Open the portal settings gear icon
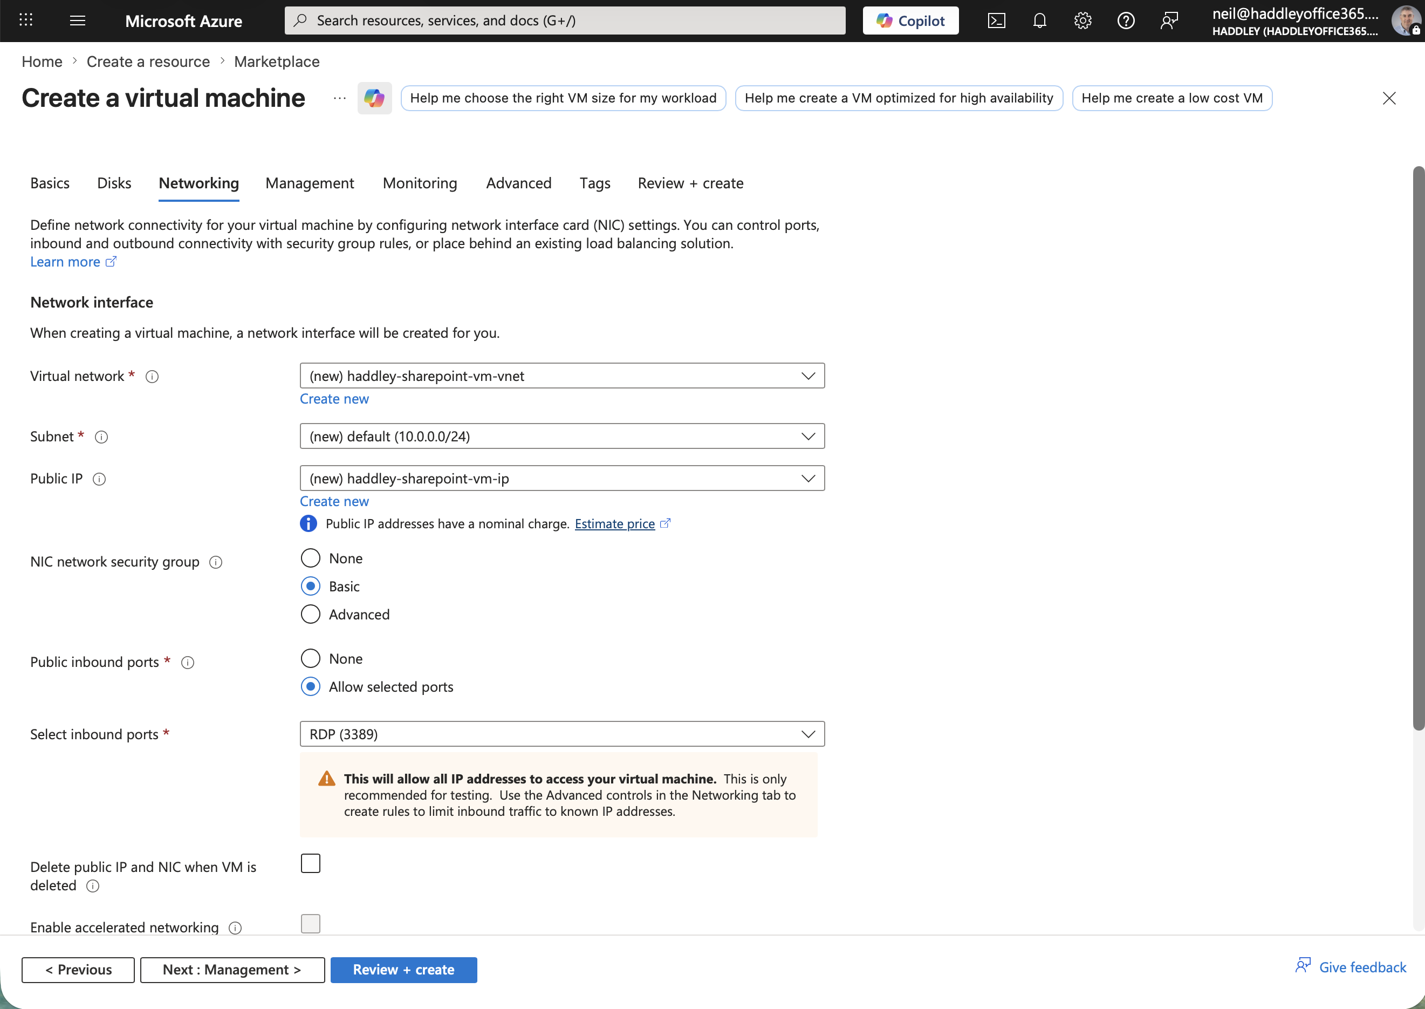This screenshot has height=1009, width=1425. tap(1083, 21)
